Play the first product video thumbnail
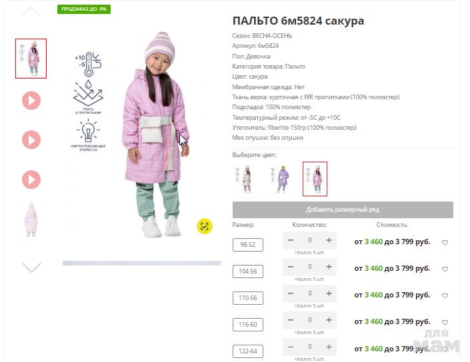The height and width of the screenshot is (362, 470). click(x=31, y=100)
